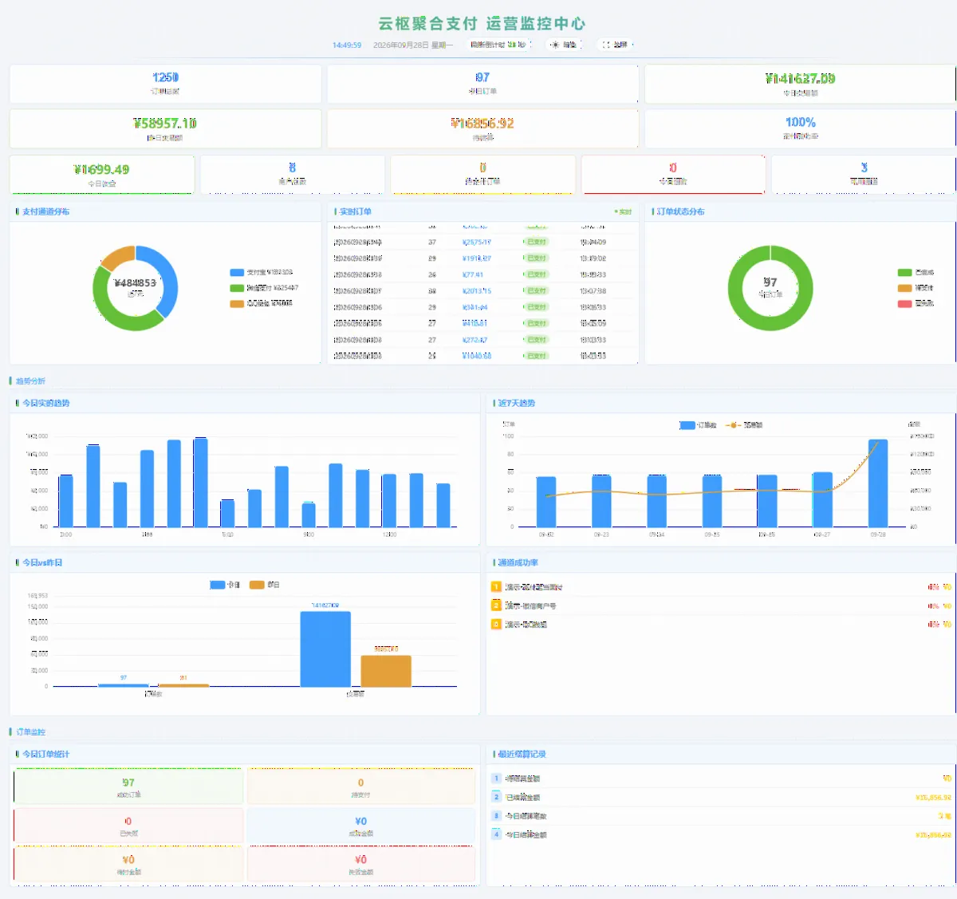Viewport: 957px width, 899px height.
Task: Click the number 4 badge in 最近结算记录
Action: (496, 834)
